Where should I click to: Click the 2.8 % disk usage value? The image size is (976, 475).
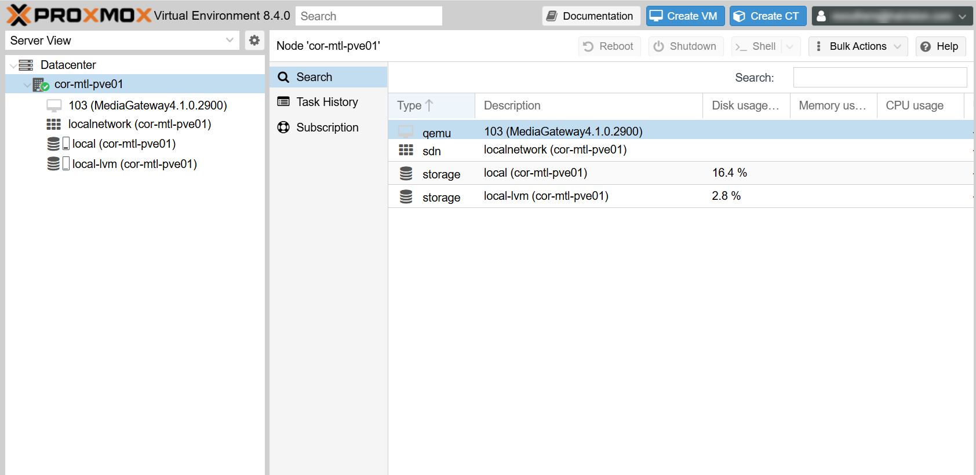tap(726, 196)
